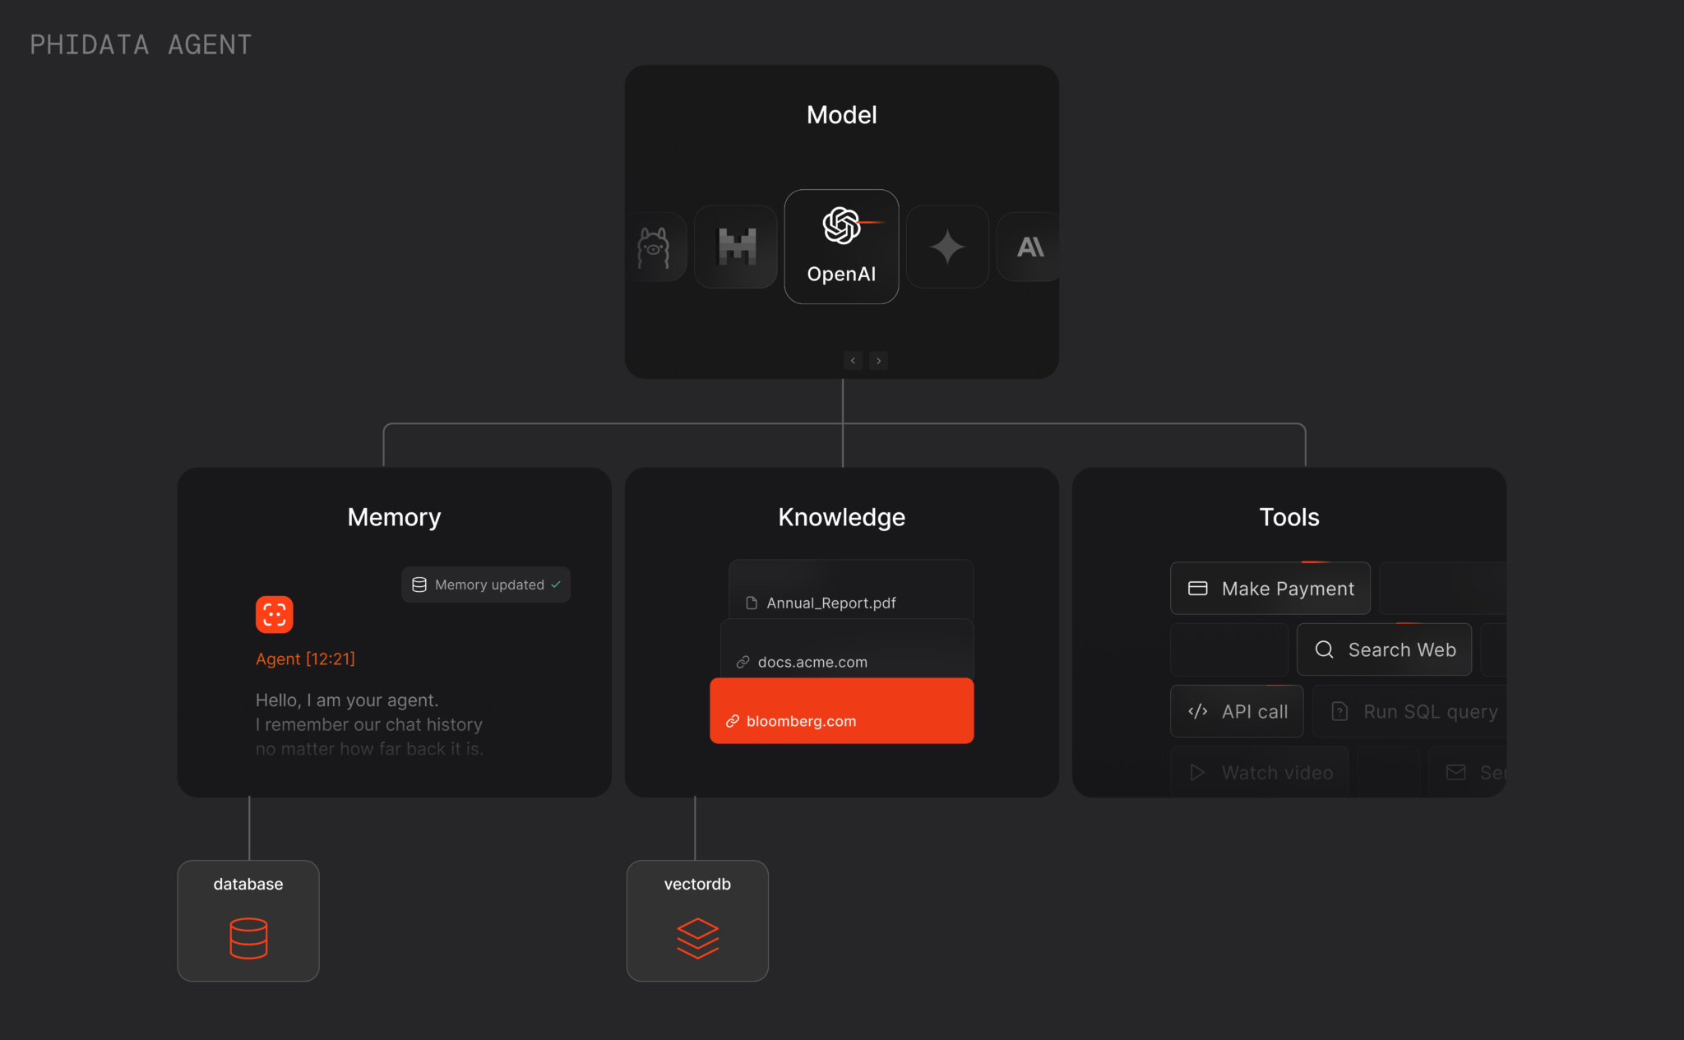Toggle the Memory updated status badge
1684x1040 pixels.
485,585
